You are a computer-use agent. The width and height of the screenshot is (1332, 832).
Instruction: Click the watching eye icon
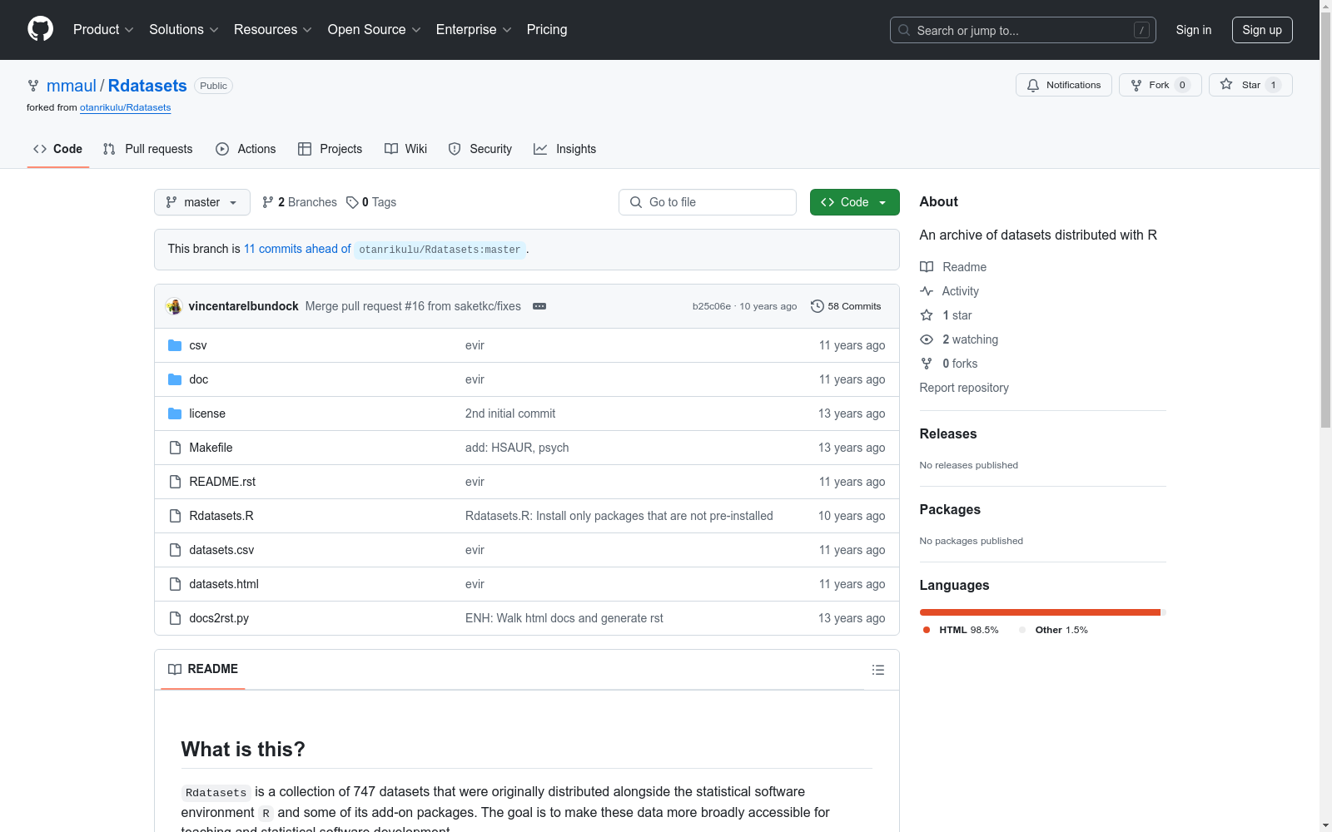tap(927, 339)
